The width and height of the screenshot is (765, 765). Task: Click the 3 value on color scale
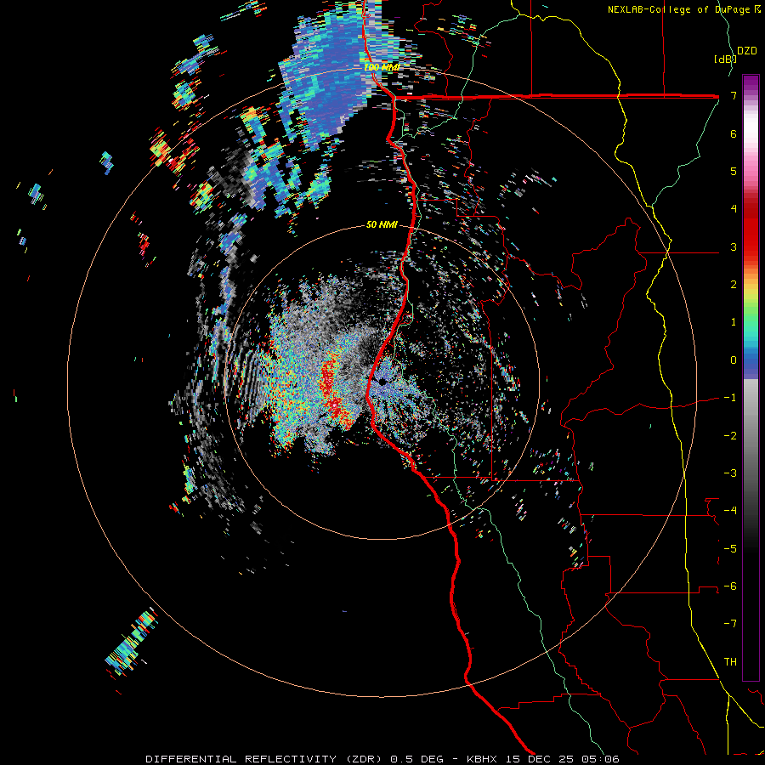[x=734, y=246]
